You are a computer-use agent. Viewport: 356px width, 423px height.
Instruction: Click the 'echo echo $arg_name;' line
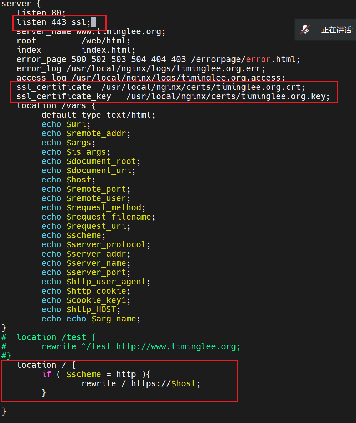point(91,319)
